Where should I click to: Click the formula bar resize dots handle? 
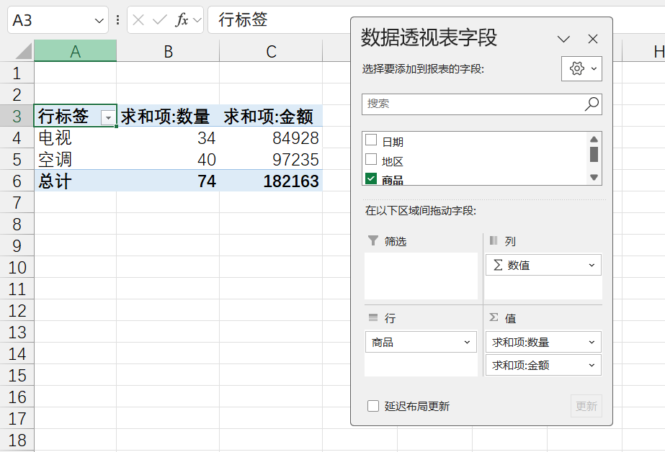[x=117, y=20]
